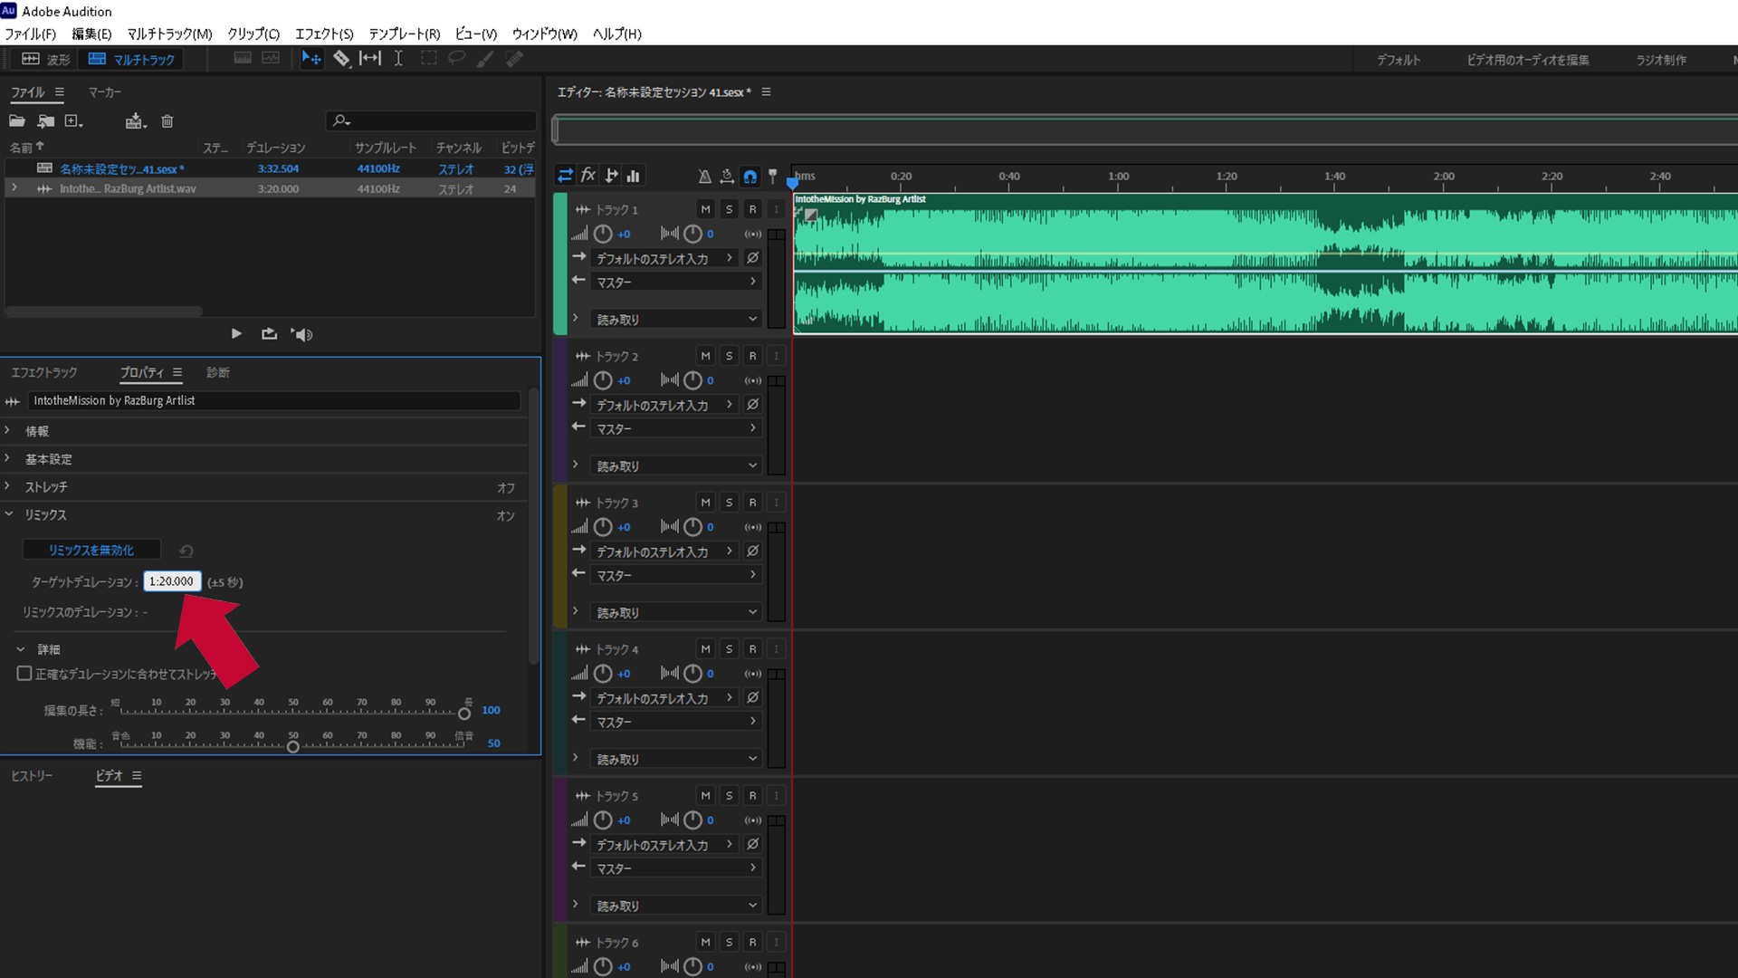The width and height of the screenshot is (1738, 978).
Task: Switch to マーカー tab
Action: 104,92
